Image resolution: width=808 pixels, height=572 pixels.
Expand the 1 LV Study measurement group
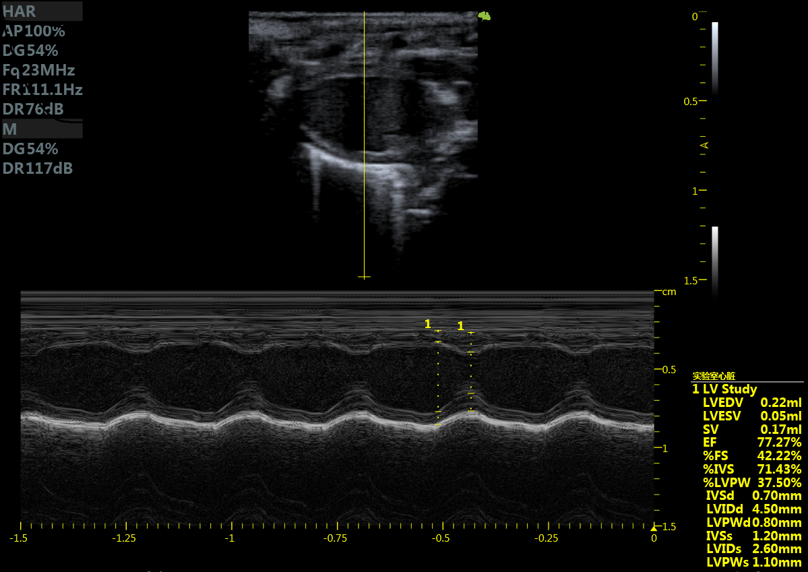725,389
